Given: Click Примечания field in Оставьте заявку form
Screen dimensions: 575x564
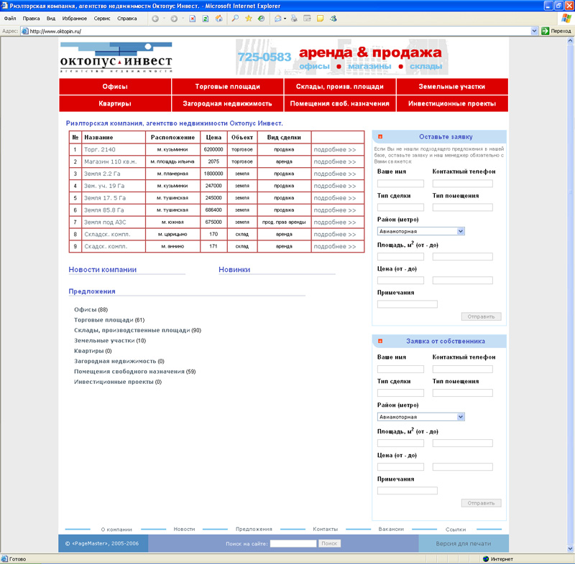Looking at the screenshot, I should [407, 304].
